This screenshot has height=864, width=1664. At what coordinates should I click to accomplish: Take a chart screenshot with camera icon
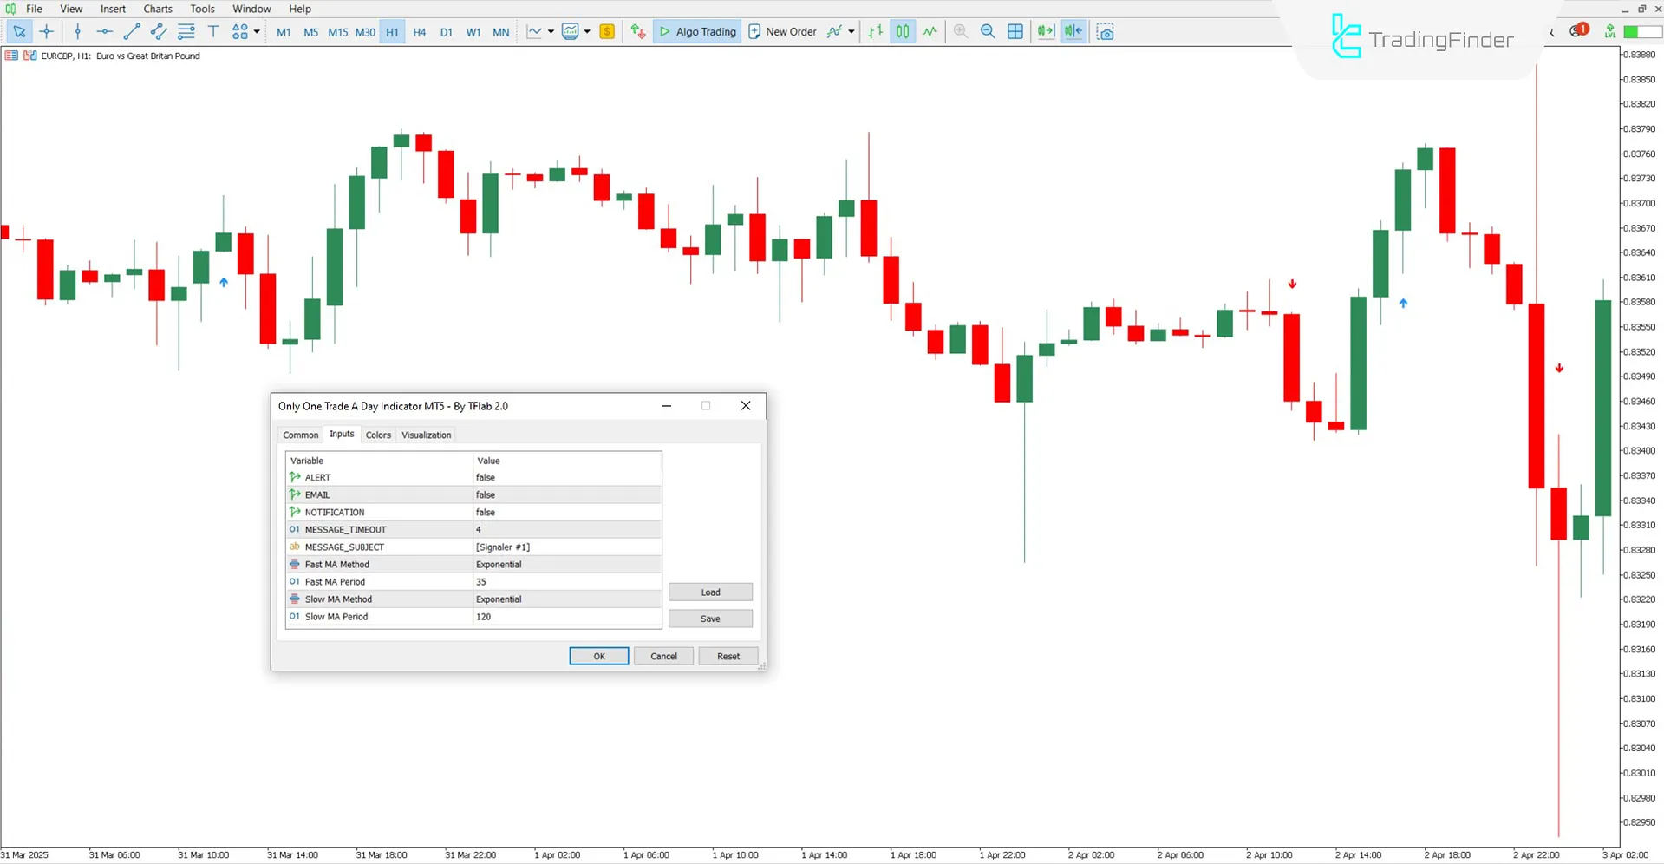(x=1106, y=31)
